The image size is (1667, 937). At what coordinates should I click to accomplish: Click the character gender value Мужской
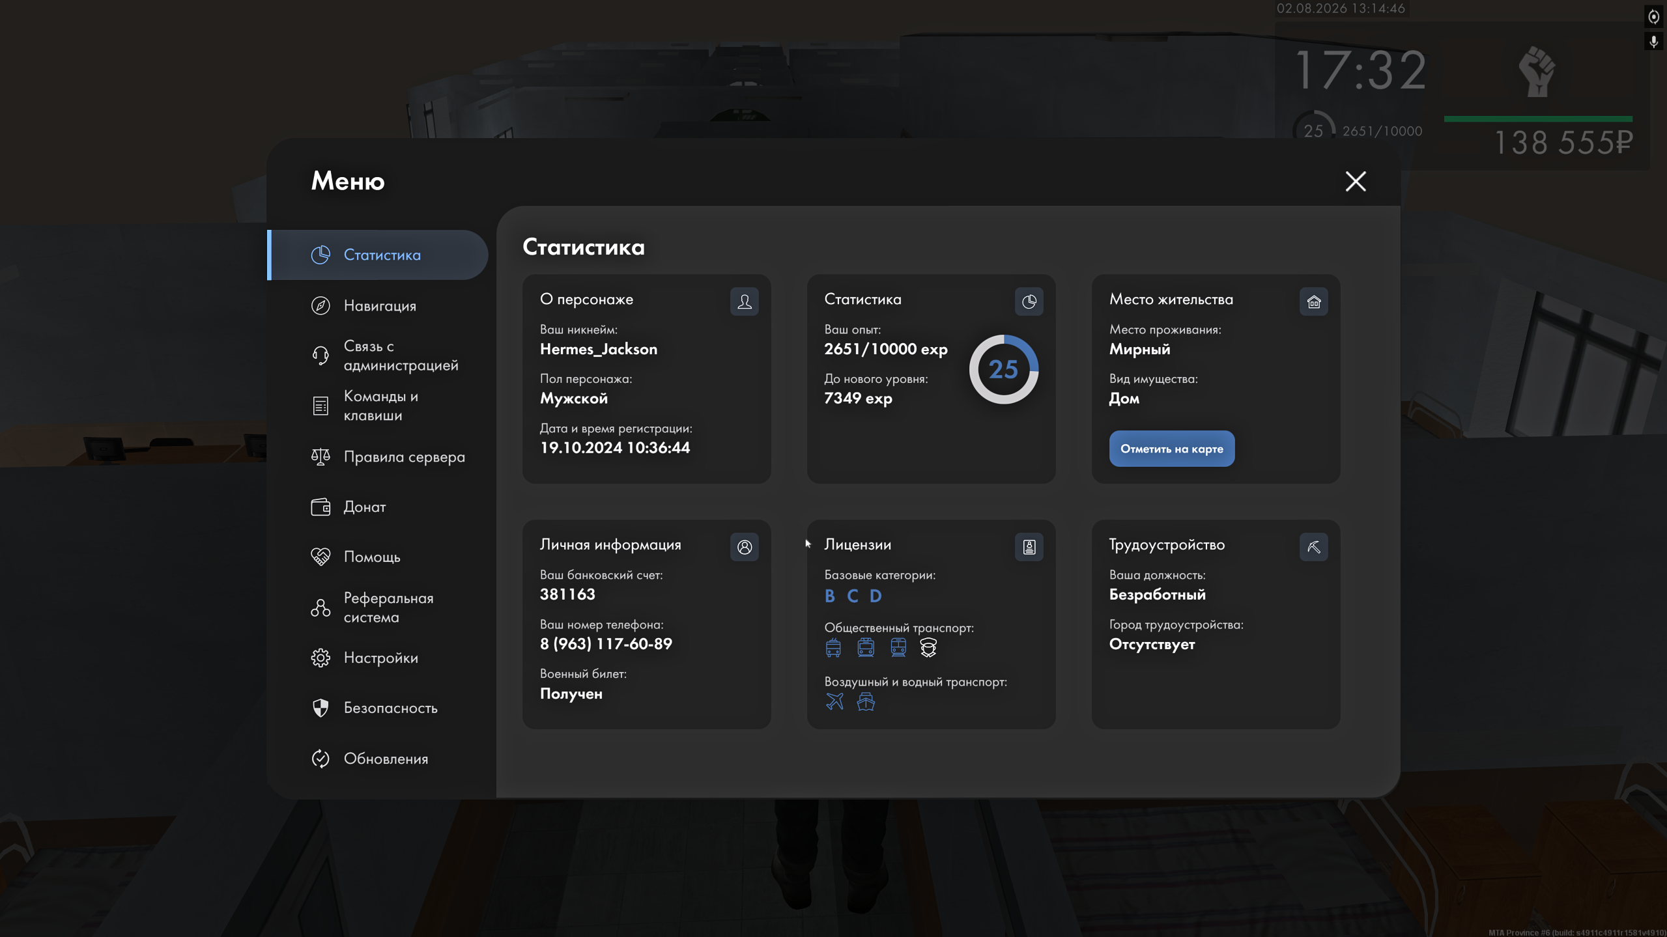573,399
